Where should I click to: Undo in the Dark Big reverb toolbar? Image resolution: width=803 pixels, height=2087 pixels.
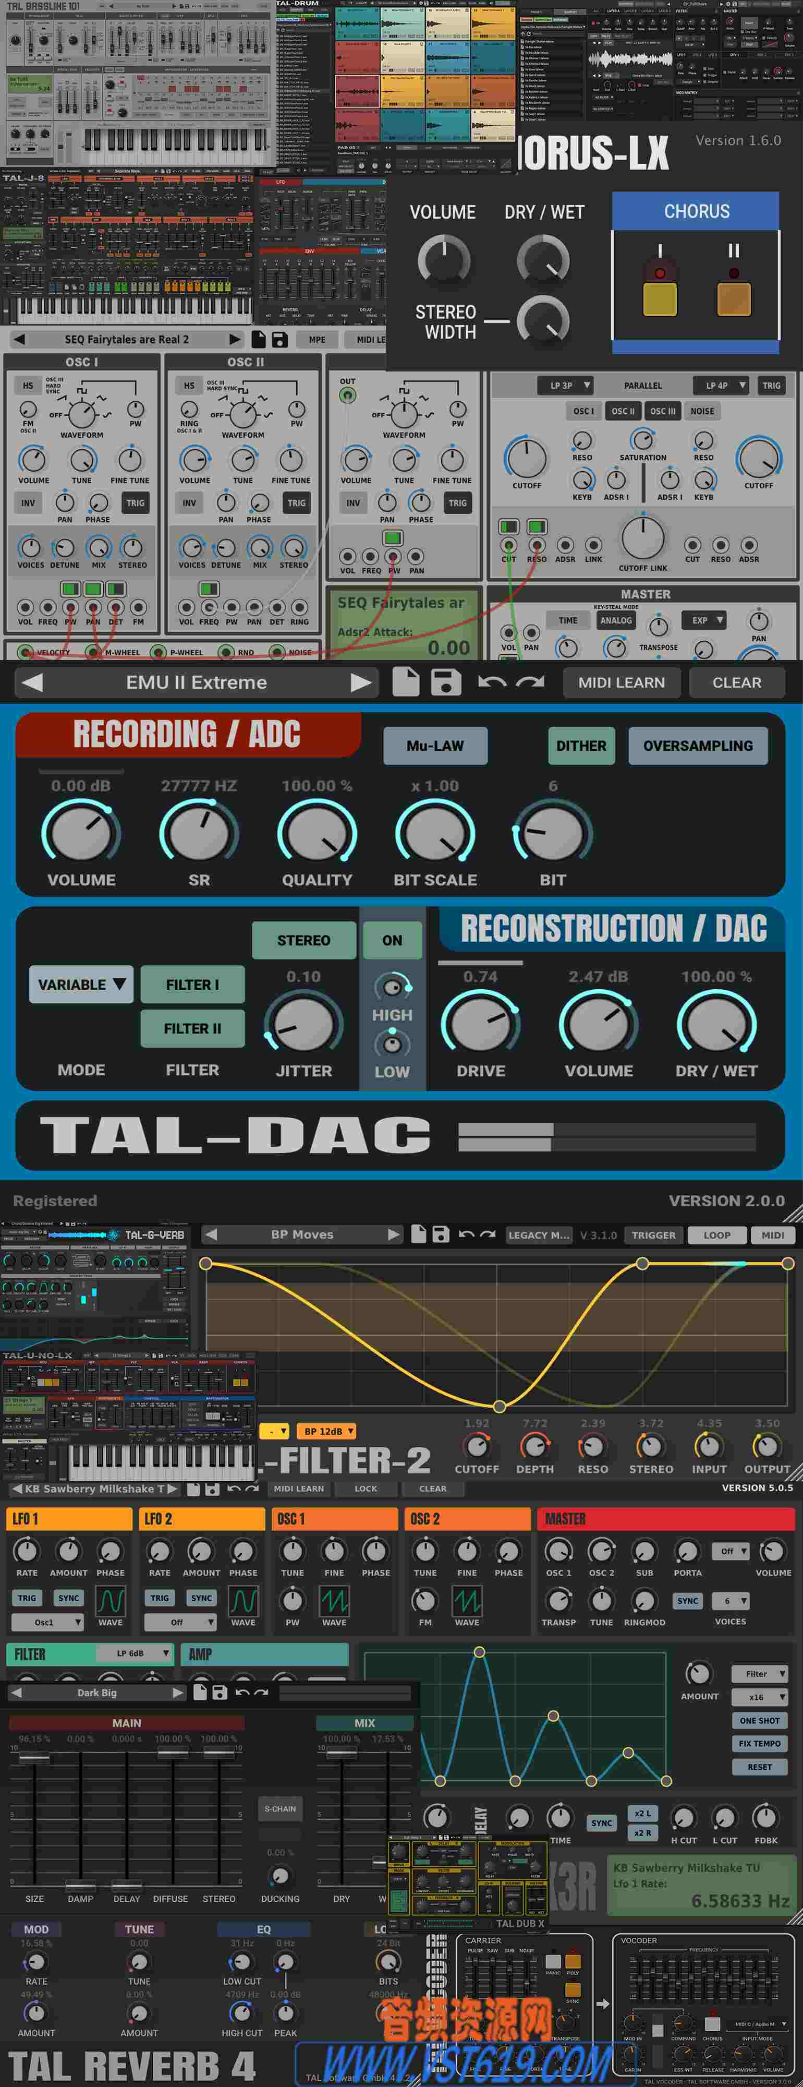click(242, 1693)
